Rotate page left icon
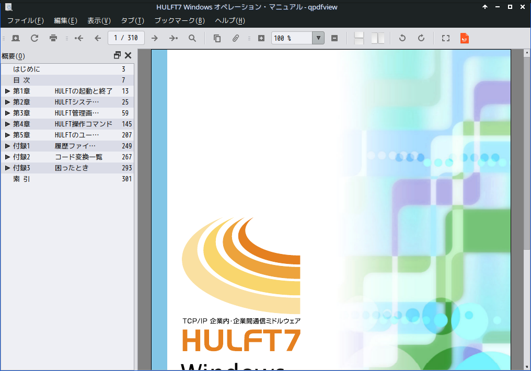This screenshot has width=531, height=371. click(402, 38)
